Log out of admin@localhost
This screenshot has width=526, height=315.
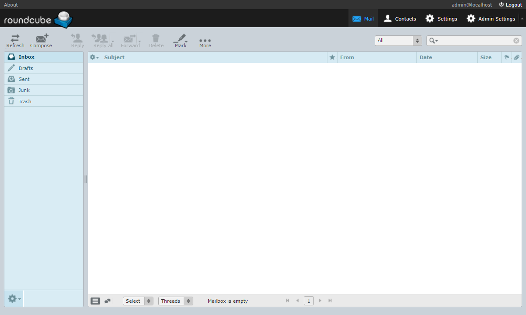click(x=511, y=5)
